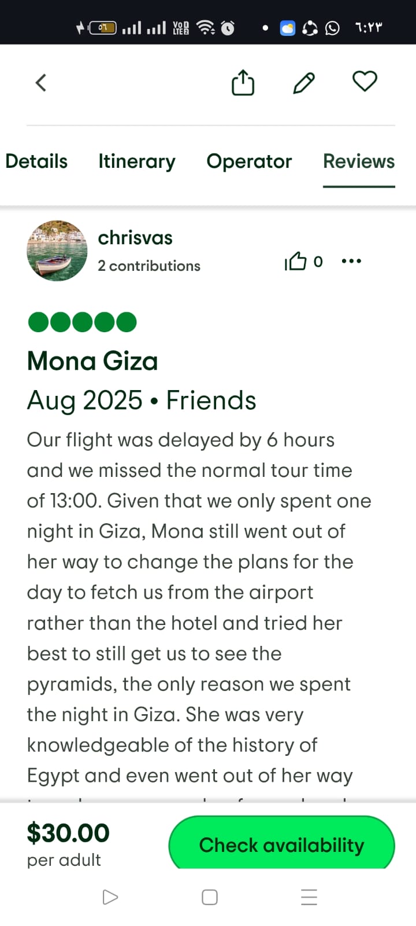
Task: Like the review with the thumbs-up icon
Action: tap(296, 262)
